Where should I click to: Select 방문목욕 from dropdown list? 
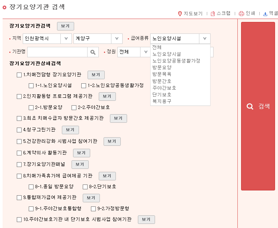click(x=180, y=74)
